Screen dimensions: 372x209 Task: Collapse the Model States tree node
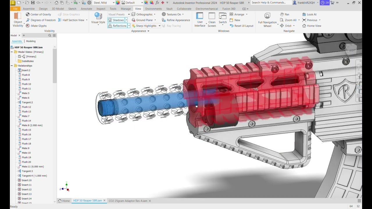point(12,52)
